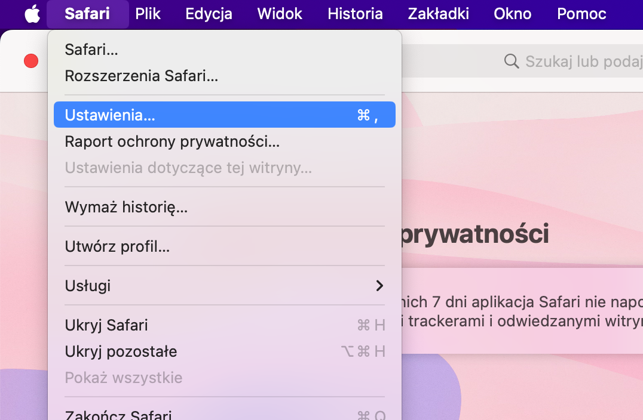Open the Apple menu
The width and height of the screenshot is (643, 420).
32,14
